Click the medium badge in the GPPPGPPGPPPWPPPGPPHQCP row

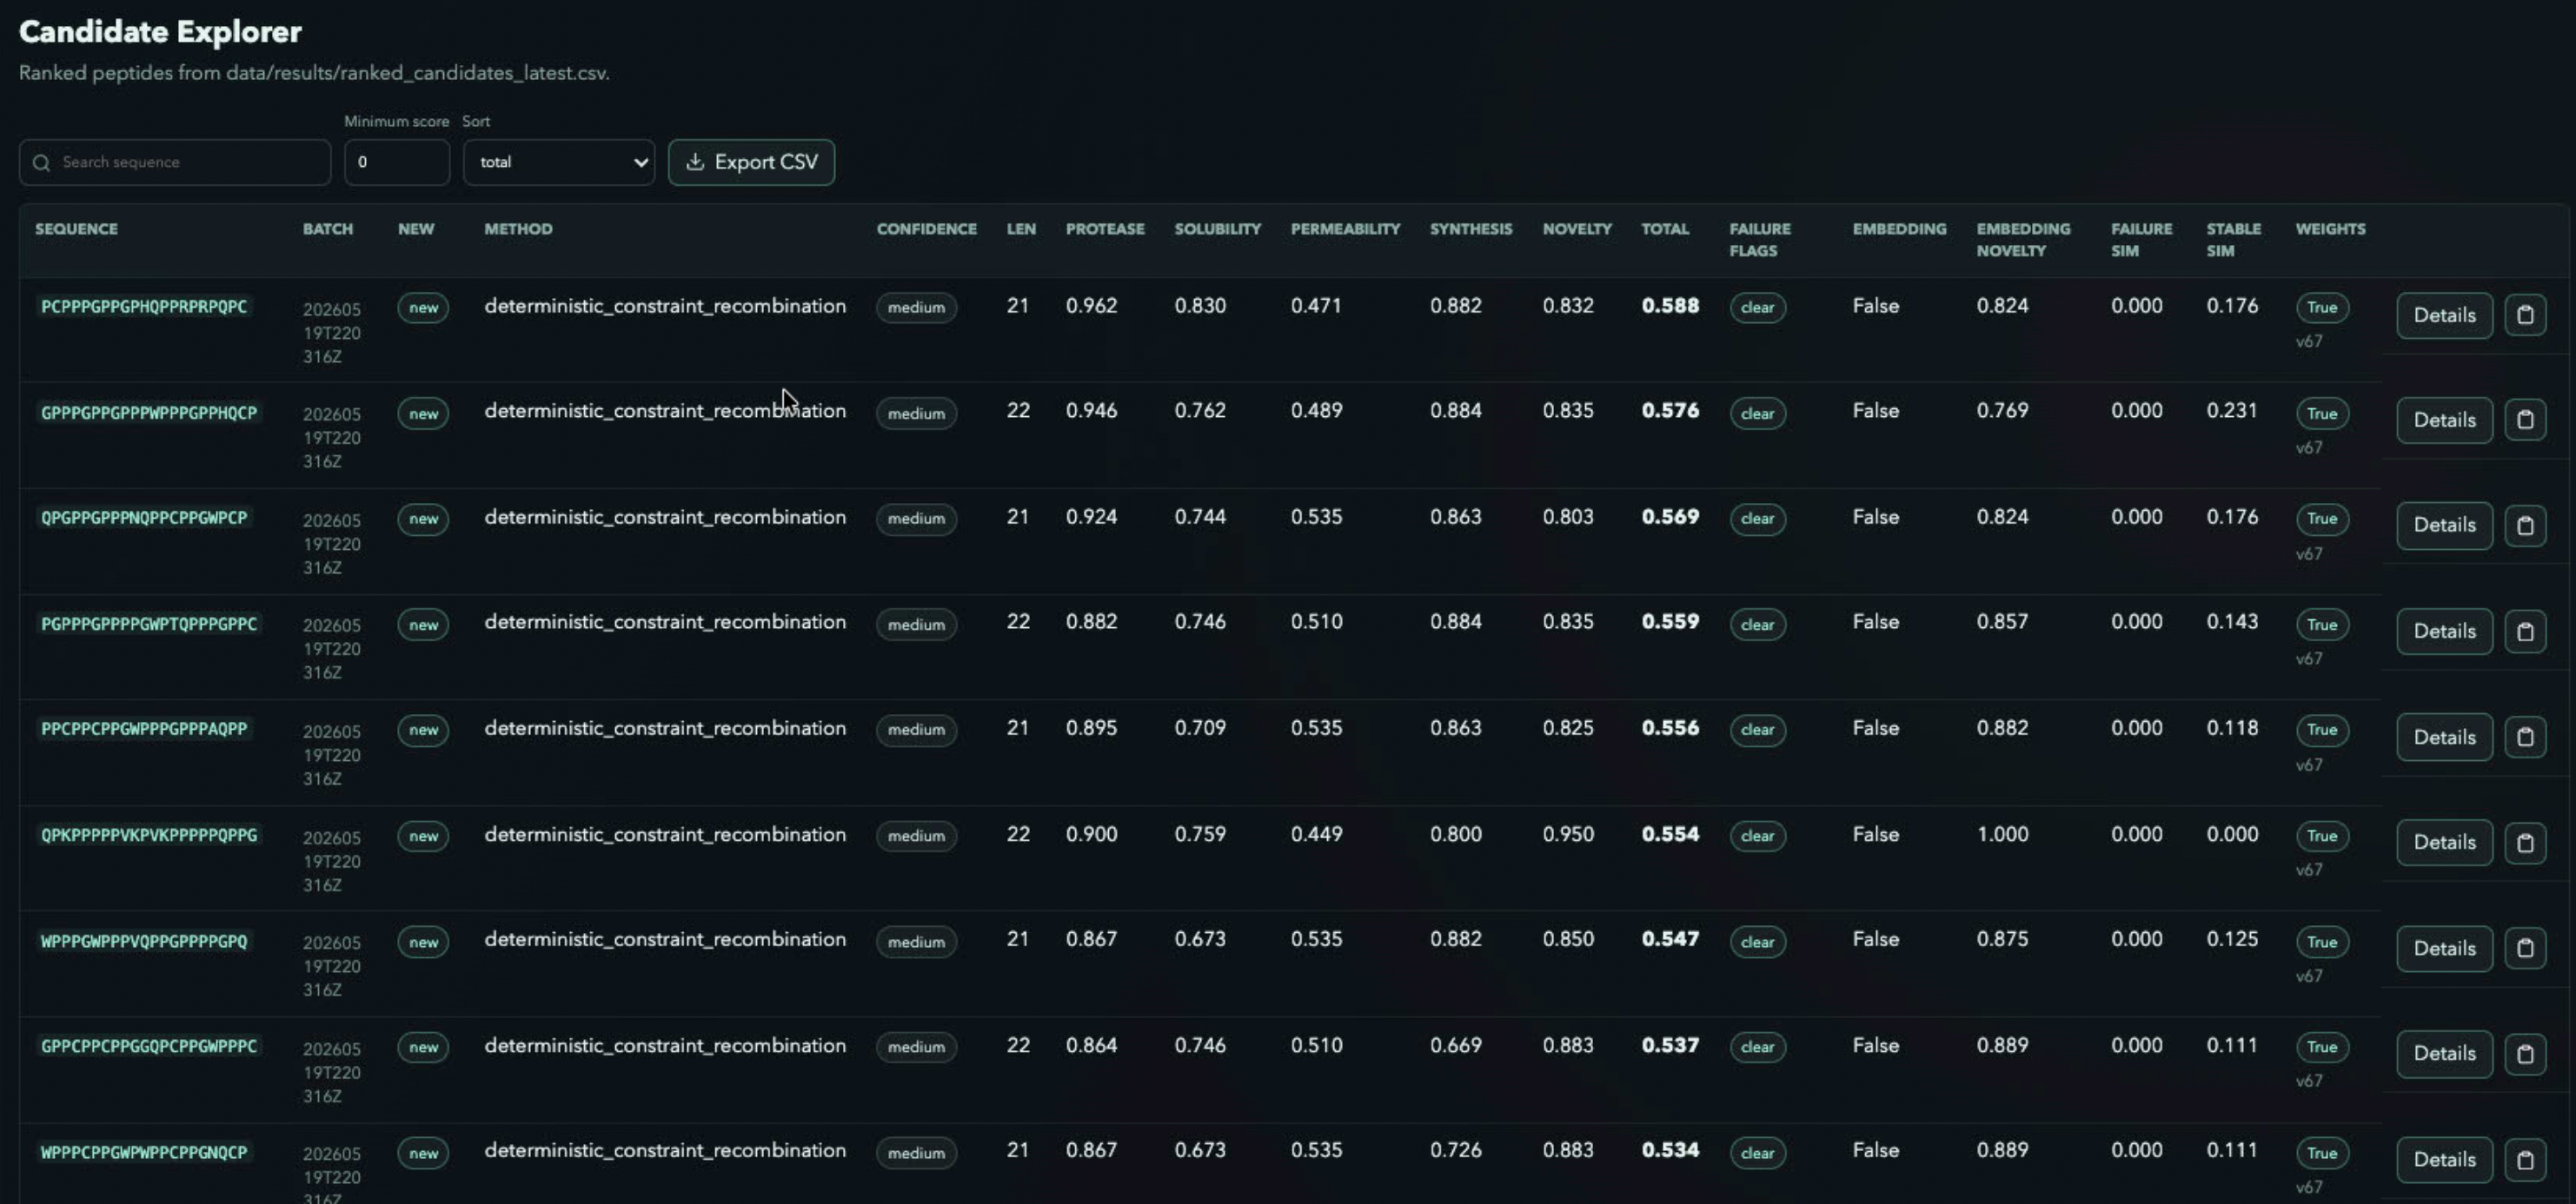point(916,413)
